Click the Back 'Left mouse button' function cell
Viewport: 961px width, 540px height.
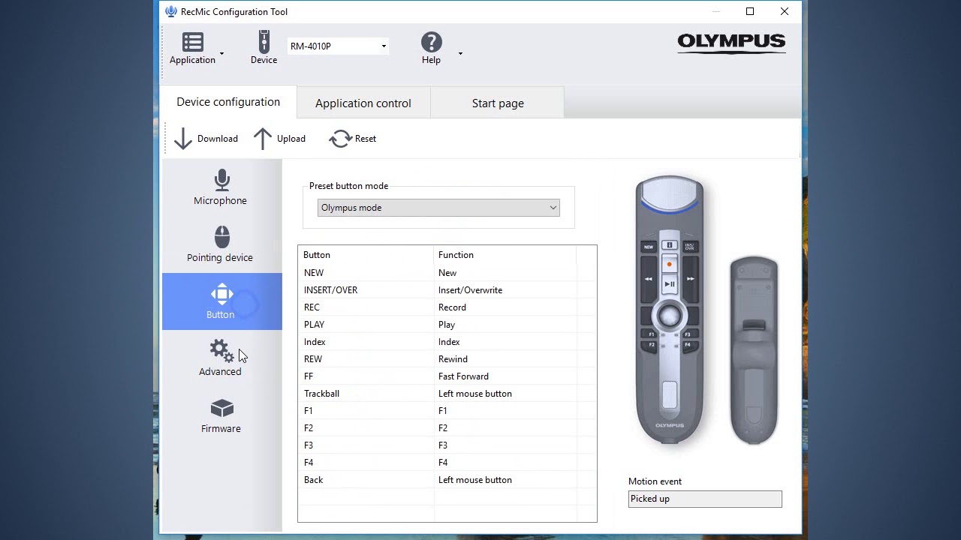[x=505, y=480]
